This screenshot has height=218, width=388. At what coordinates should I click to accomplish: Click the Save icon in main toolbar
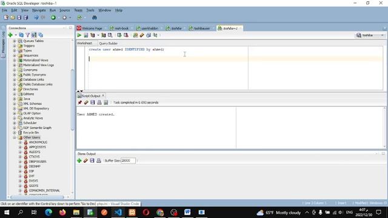pos(19,18)
